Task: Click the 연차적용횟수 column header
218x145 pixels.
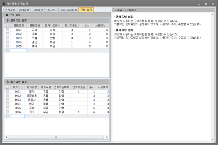Action: coord(72,25)
